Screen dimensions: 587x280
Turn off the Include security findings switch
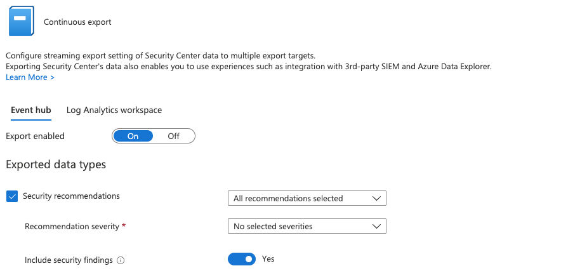coord(241,259)
